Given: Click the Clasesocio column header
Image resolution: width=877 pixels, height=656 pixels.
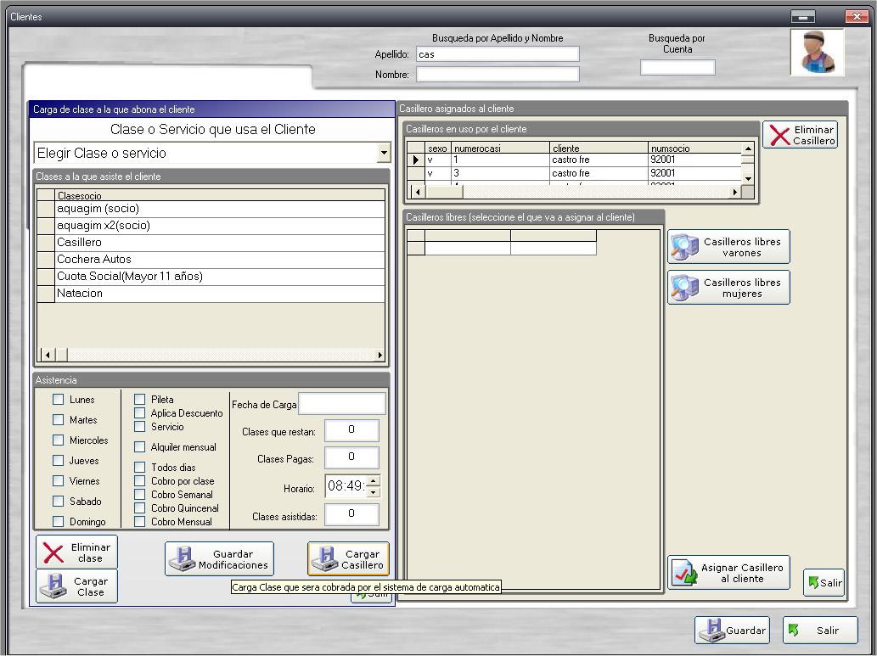Looking at the screenshot, I should click(220, 195).
